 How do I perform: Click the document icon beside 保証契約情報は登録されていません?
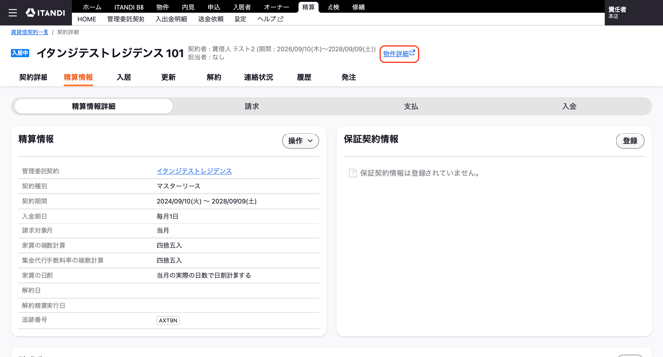pos(352,173)
